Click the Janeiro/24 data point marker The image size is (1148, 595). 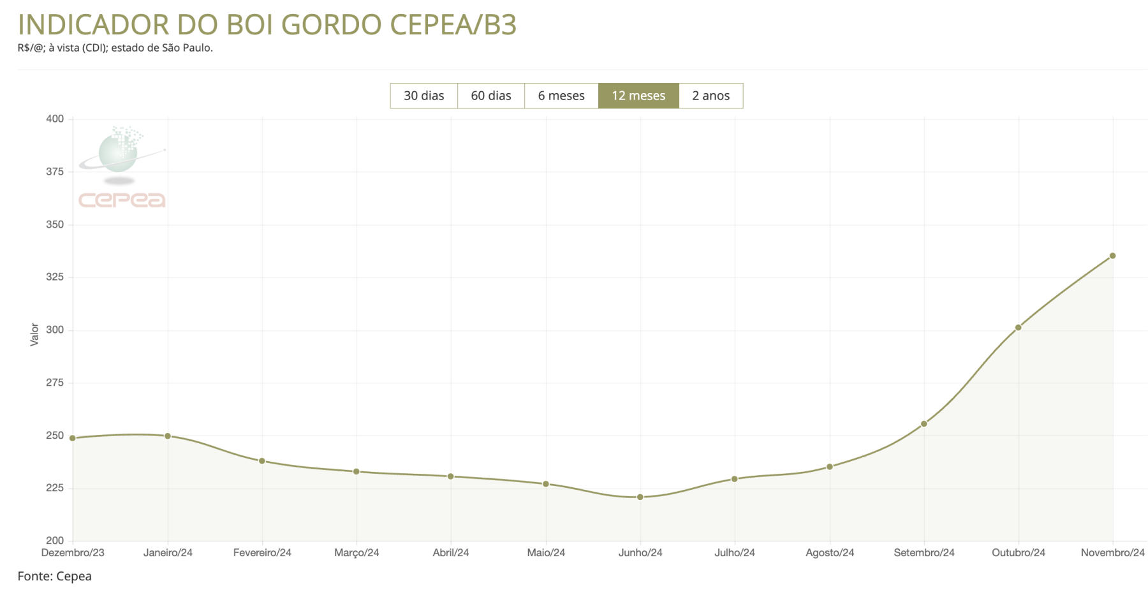tap(168, 436)
